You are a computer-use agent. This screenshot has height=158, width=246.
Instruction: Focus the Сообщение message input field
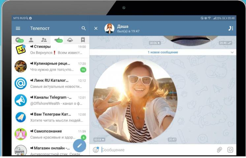pos(158,150)
